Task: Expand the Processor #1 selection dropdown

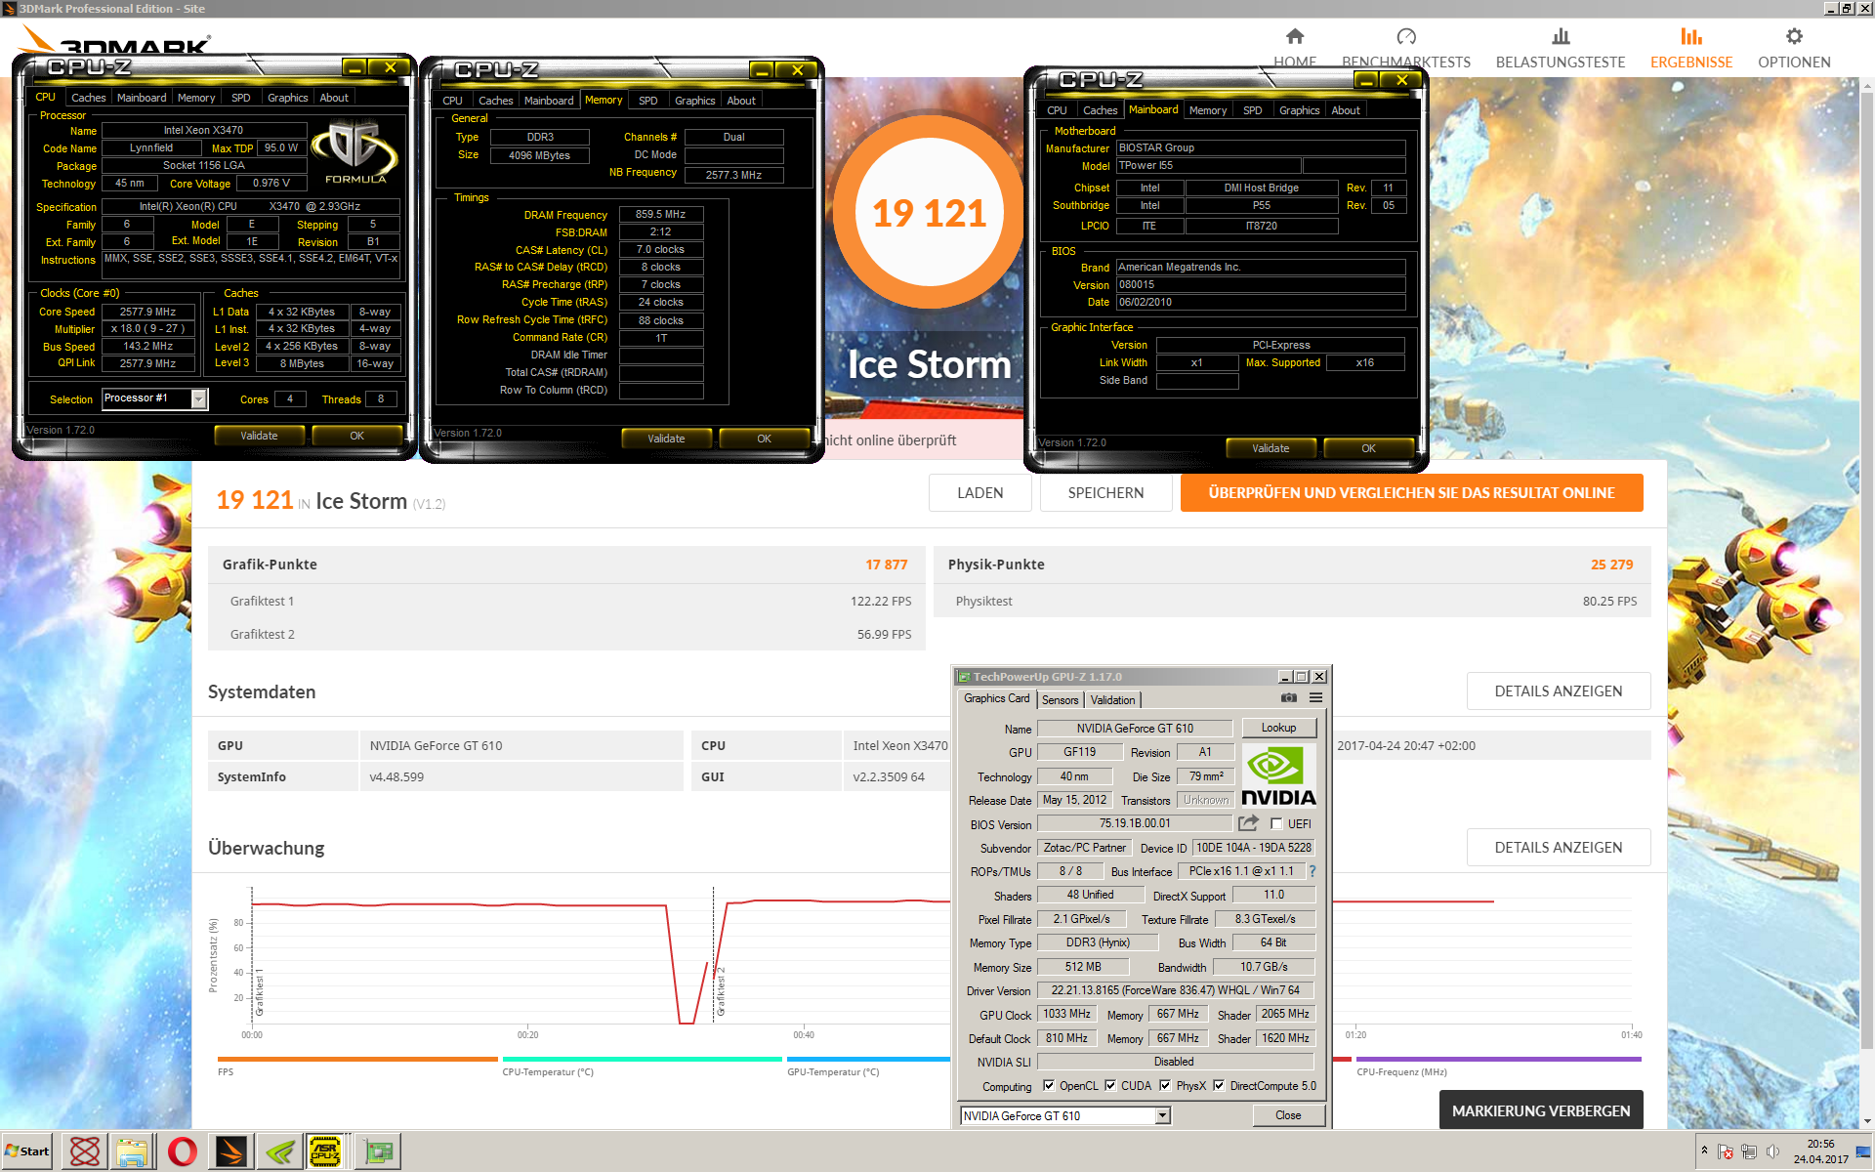Action: tap(198, 398)
